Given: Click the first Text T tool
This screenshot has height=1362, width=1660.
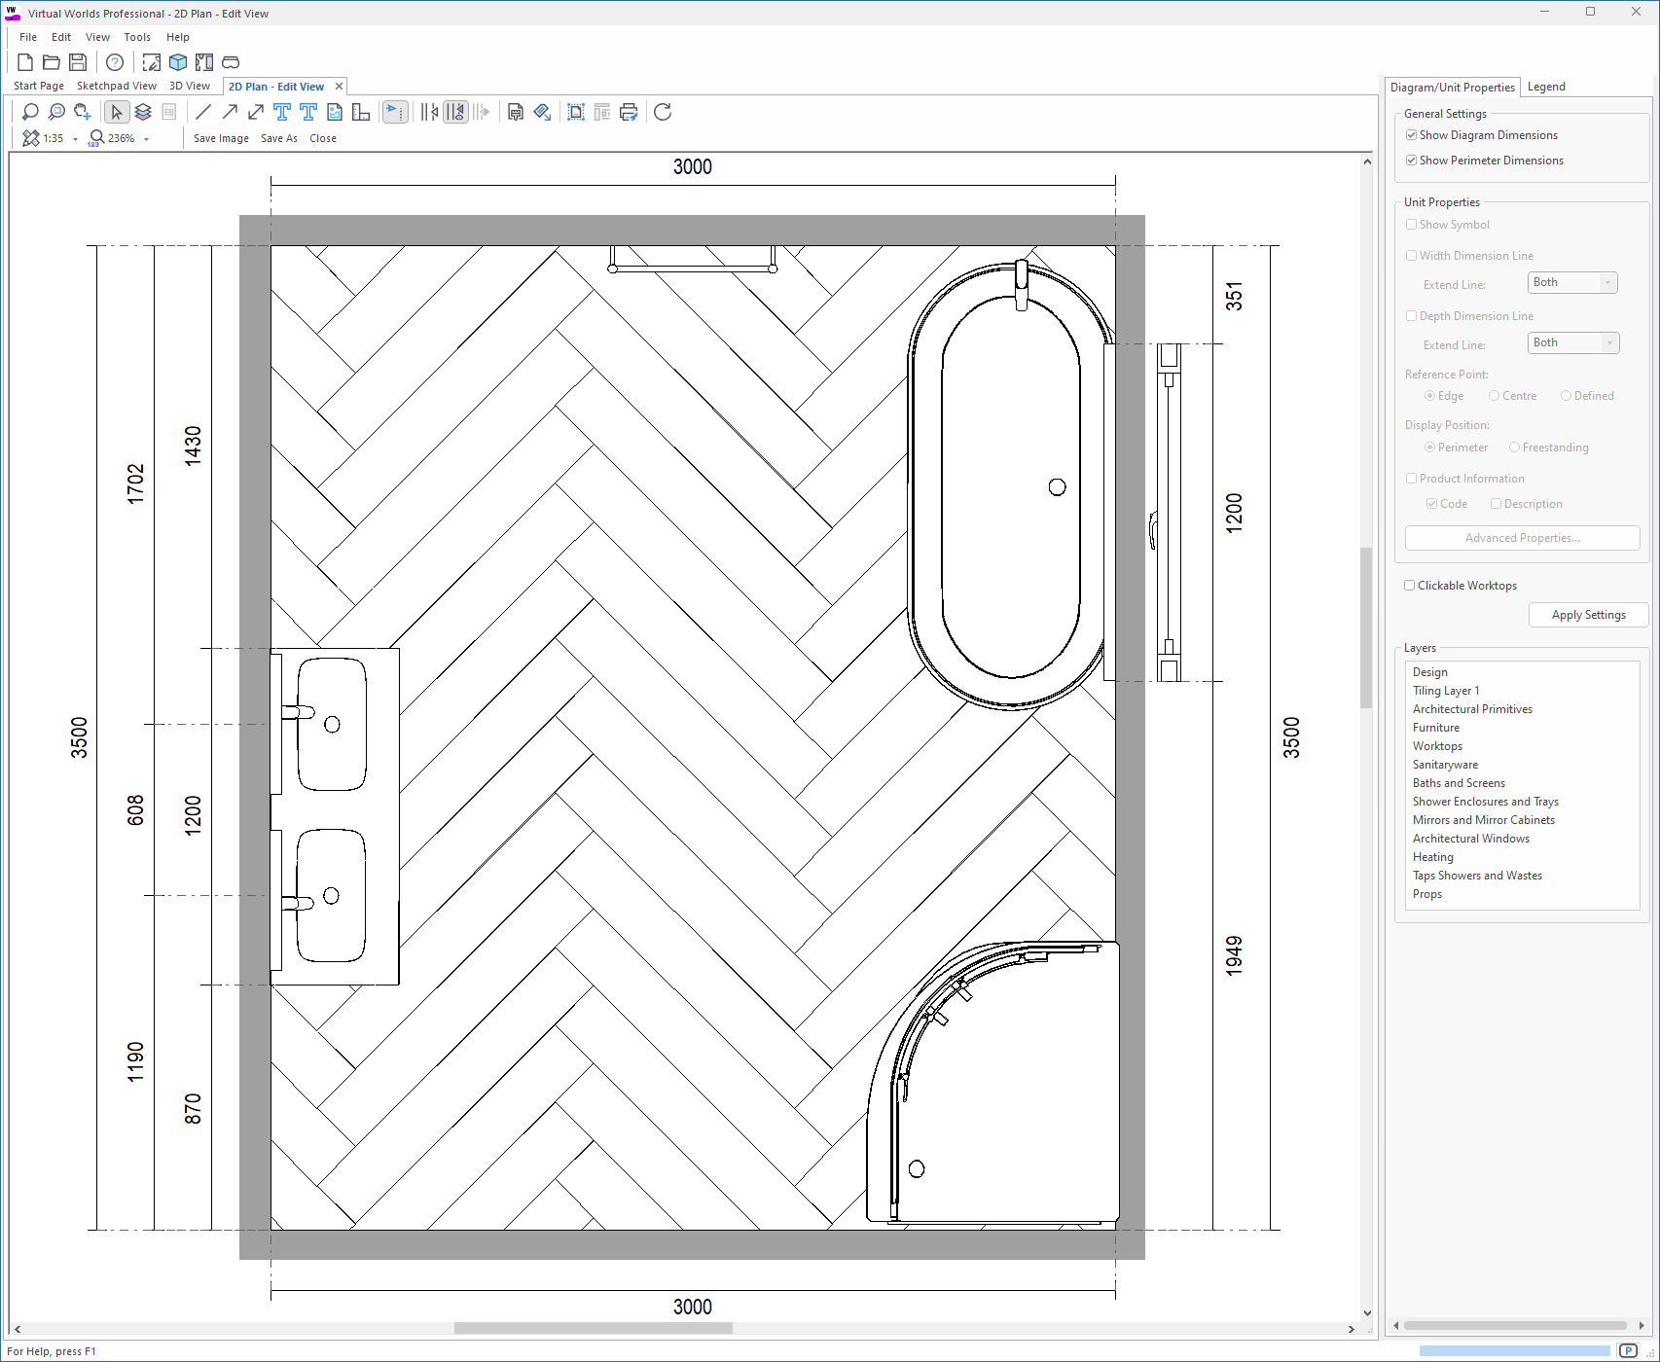Looking at the screenshot, I should pyautogui.click(x=282, y=112).
